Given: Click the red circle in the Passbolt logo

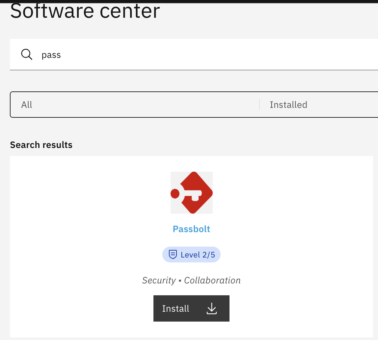Looking at the screenshot, I should (x=175, y=194).
